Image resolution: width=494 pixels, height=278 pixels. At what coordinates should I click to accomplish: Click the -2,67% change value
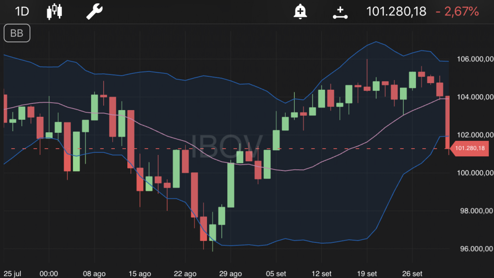click(x=457, y=12)
